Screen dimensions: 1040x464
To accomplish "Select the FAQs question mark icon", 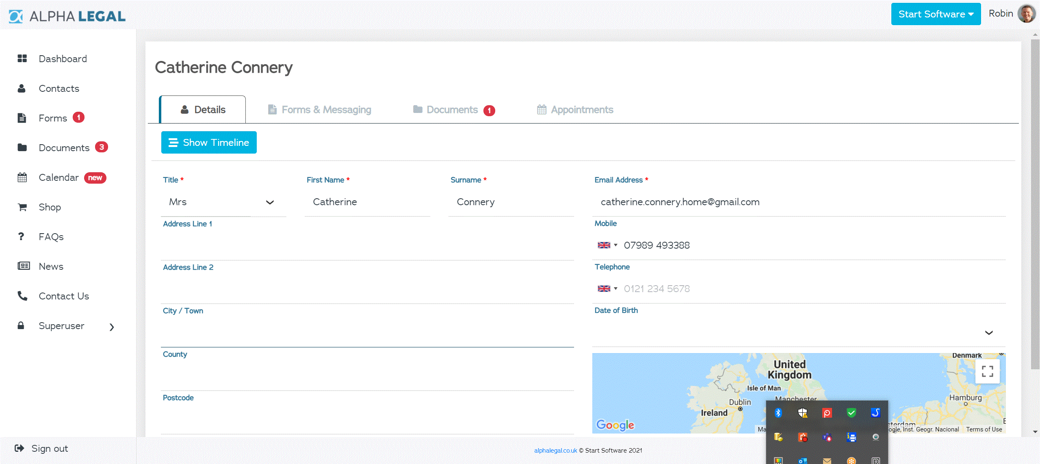I will point(22,236).
